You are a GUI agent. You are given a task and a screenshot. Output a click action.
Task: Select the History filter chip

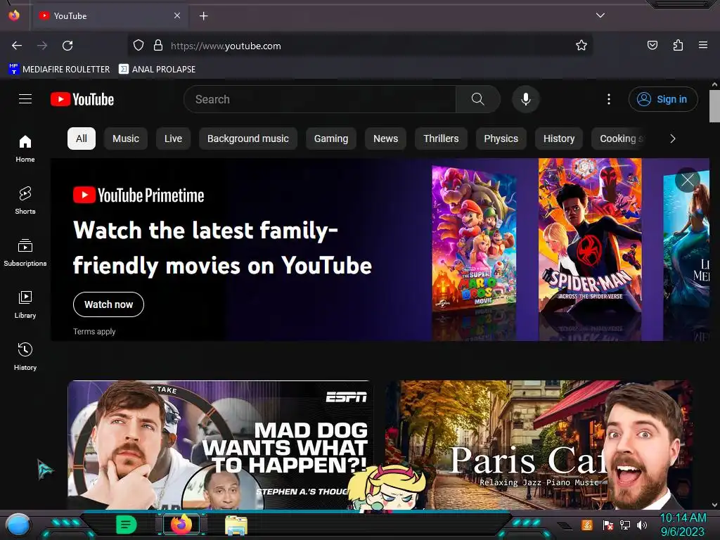pyautogui.click(x=559, y=139)
